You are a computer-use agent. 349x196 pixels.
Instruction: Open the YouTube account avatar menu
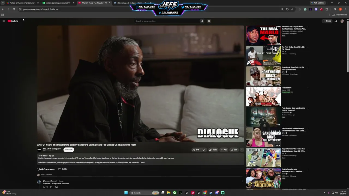tap(342, 21)
